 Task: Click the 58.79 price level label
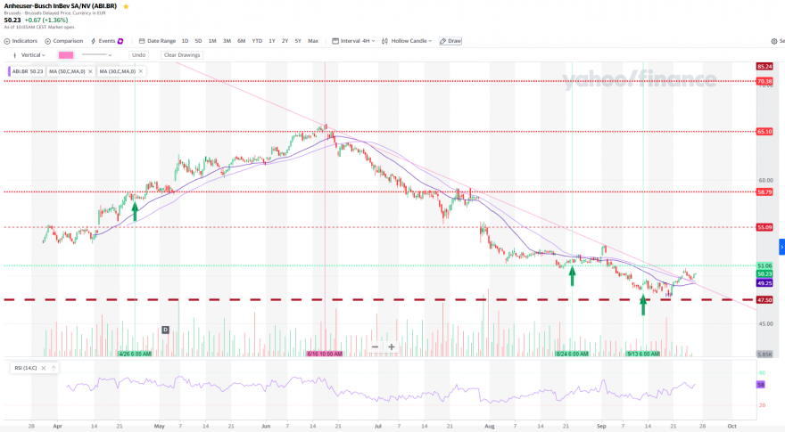(764, 192)
